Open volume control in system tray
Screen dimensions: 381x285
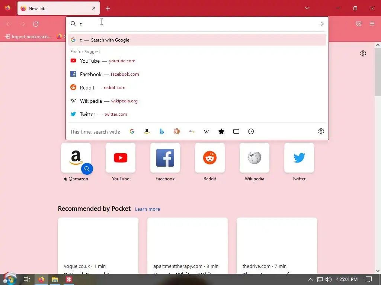click(328, 279)
